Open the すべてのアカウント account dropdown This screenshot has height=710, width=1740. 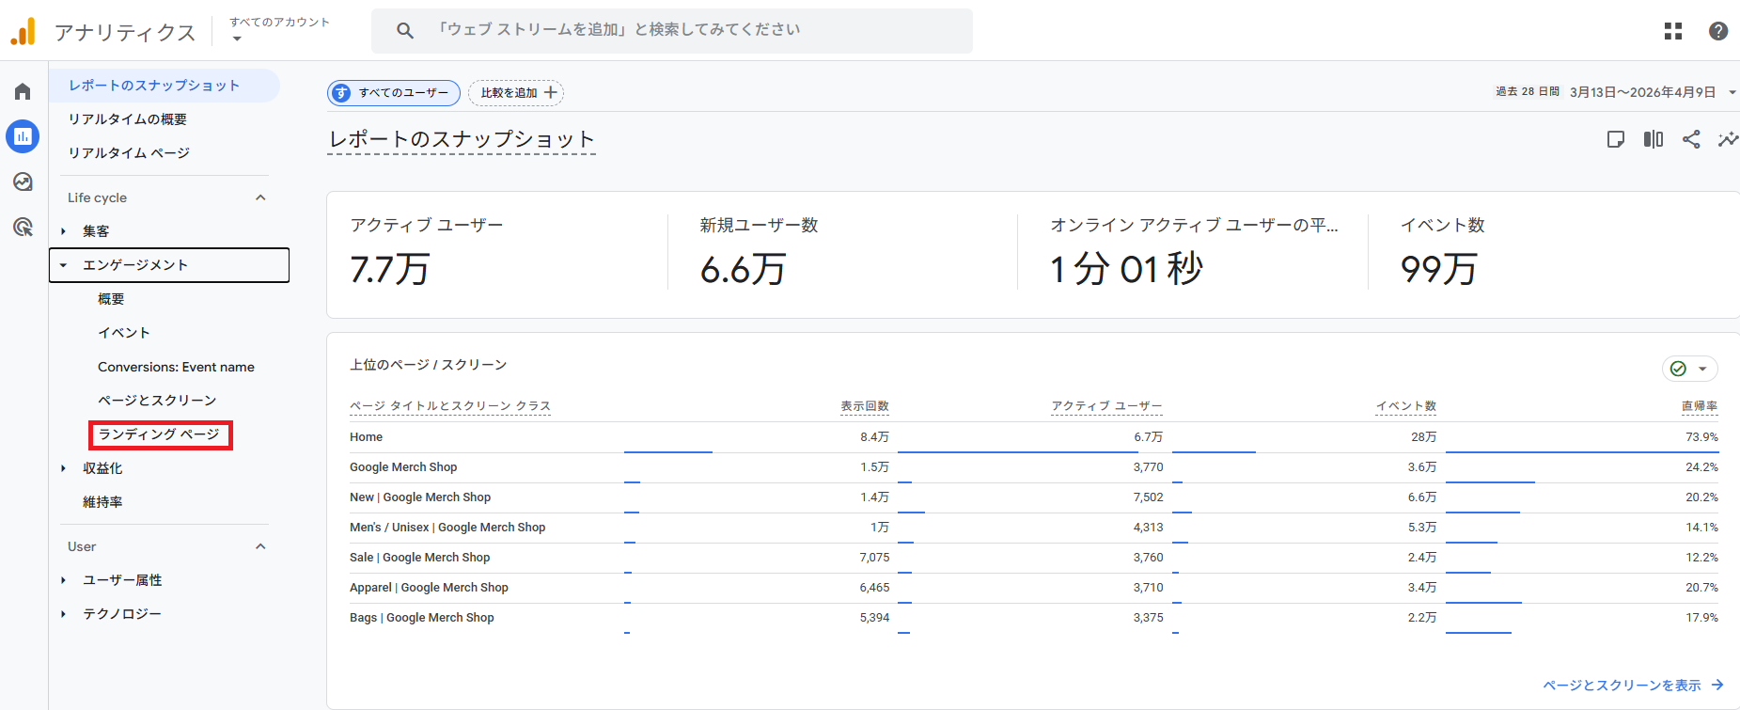(279, 29)
